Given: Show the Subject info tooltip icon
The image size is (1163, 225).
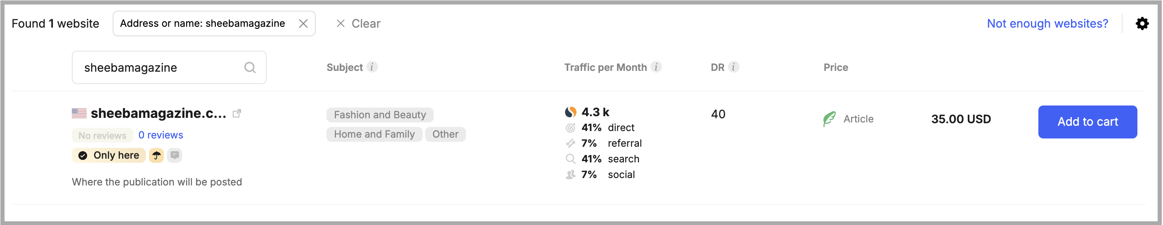Looking at the screenshot, I should pyautogui.click(x=372, y=67).
